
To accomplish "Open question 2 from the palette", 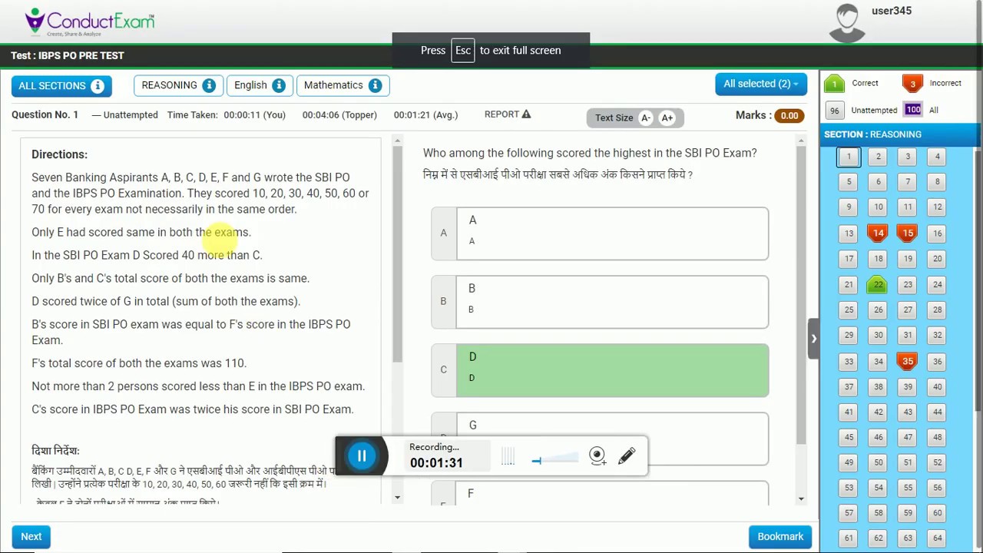I will 878,157.
